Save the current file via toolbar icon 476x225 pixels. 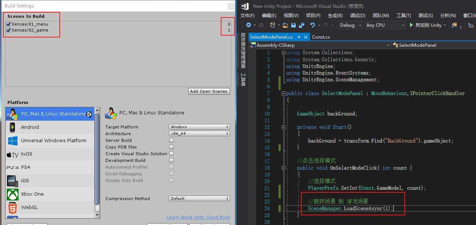coord(293,25)
